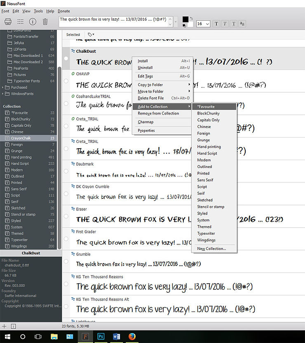This screenshot has width=305, height=343.
Task: Expand the Purchased folder tree node
Action: (x=2, y=87)
